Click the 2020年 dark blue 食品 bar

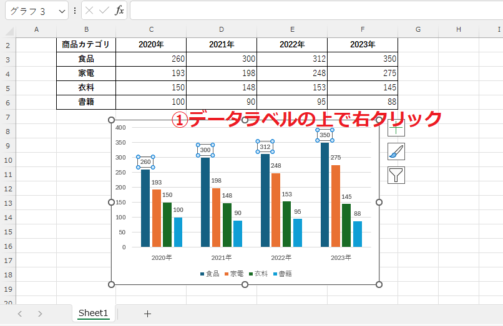pyautogui.click(x=145, y=208)
